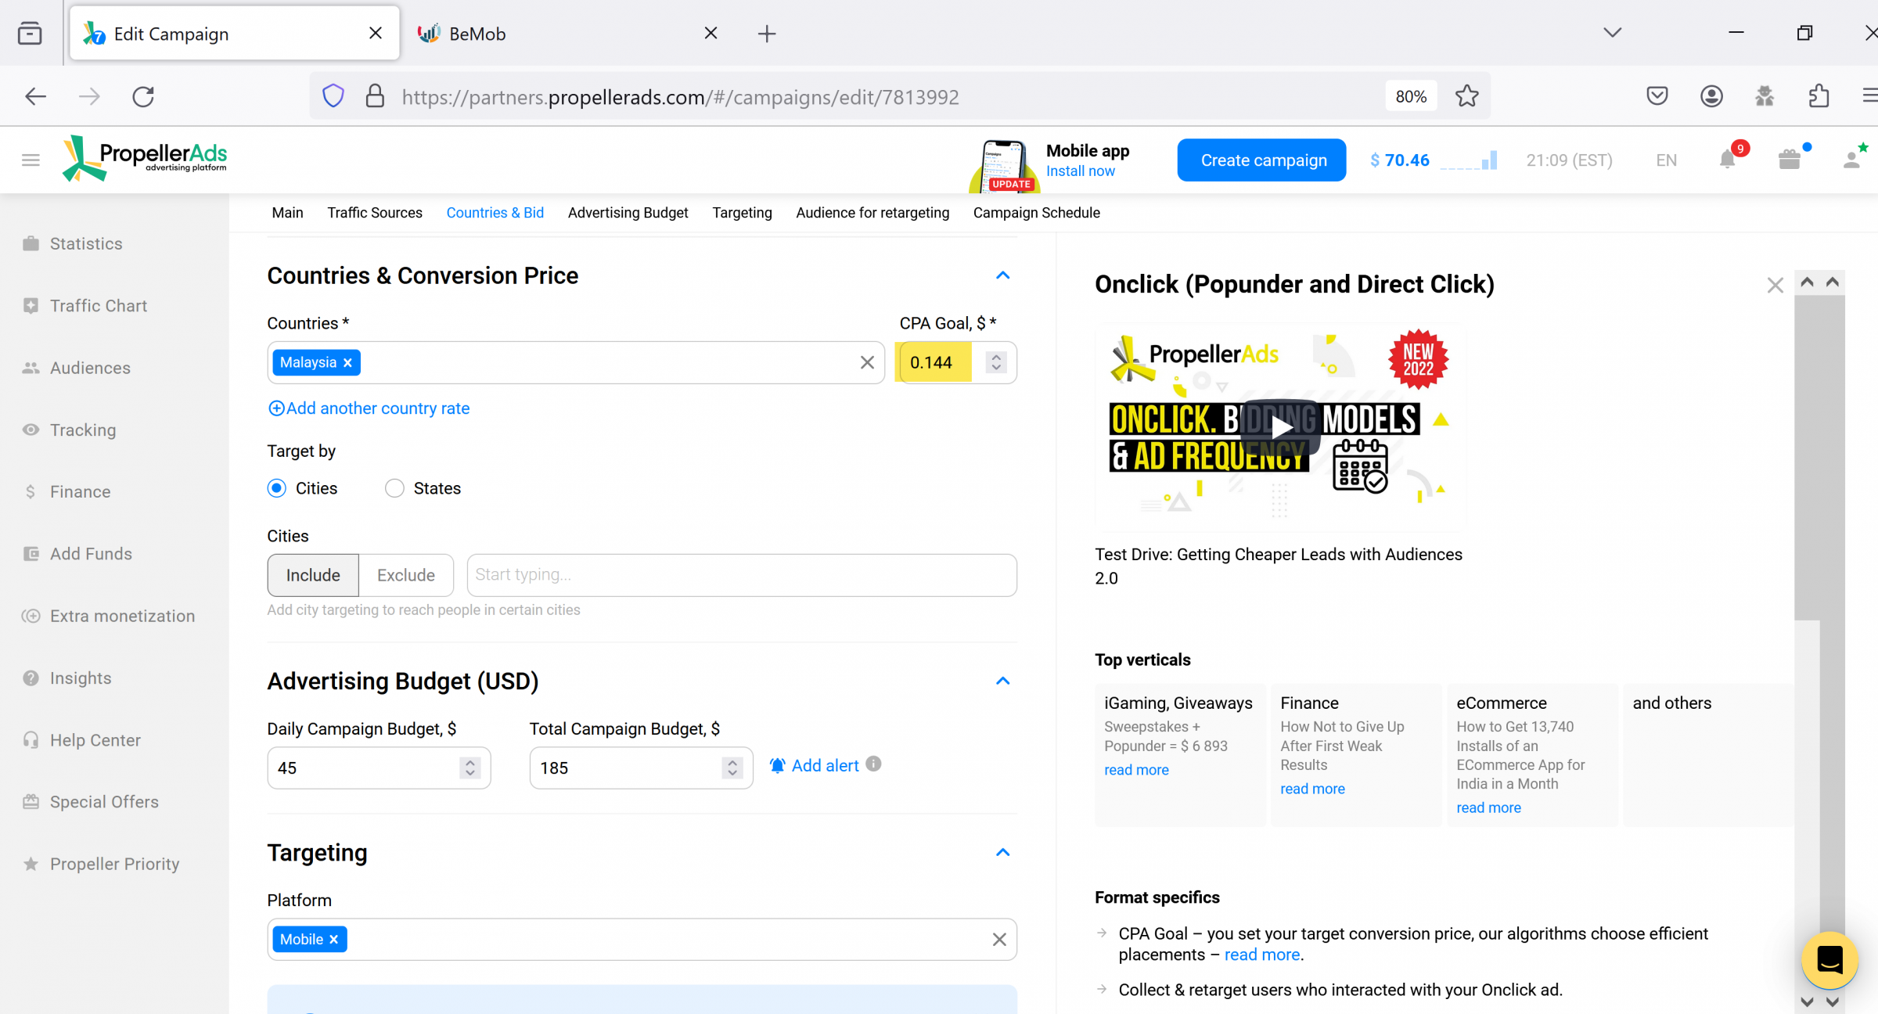Select the Cities radio button
The height and width of the screenshot is (1014, 1878).
pos(276,487)
